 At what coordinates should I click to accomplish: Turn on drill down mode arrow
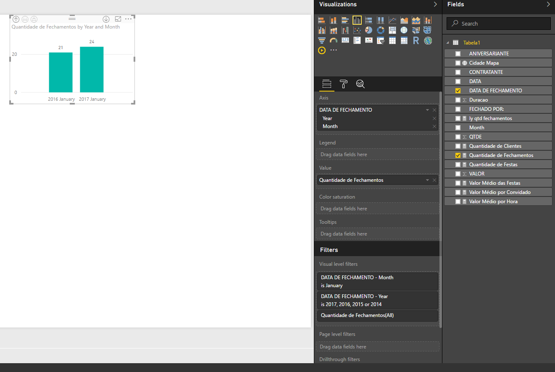pos(106,19)
